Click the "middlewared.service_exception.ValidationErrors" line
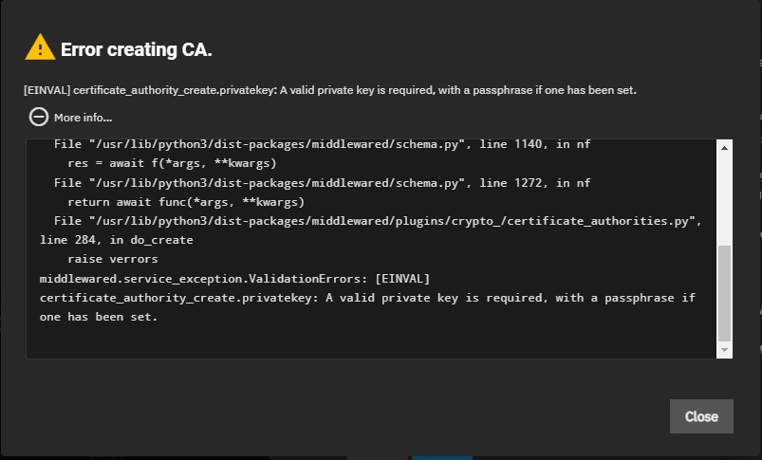 click(234, 278)
